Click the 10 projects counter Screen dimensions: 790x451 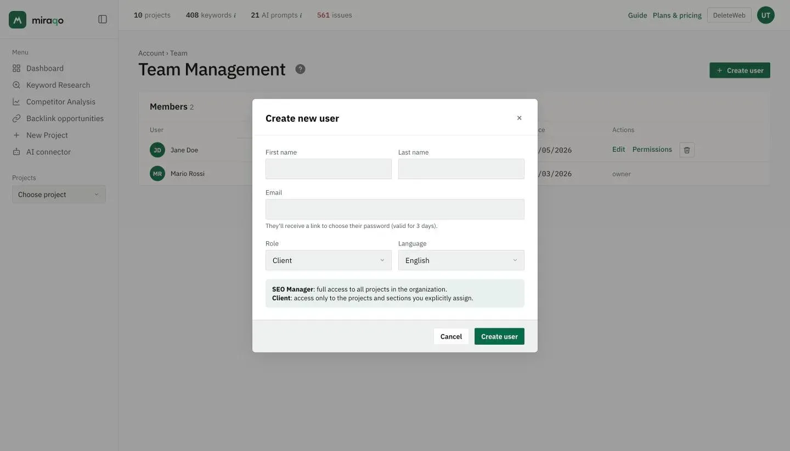coord(152,15)
